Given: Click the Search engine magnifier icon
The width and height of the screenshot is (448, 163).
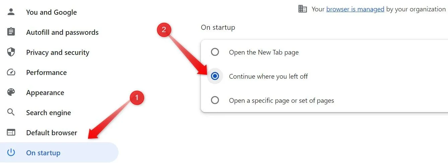Looking at the screenshot, I should click(x=11, y=112).
